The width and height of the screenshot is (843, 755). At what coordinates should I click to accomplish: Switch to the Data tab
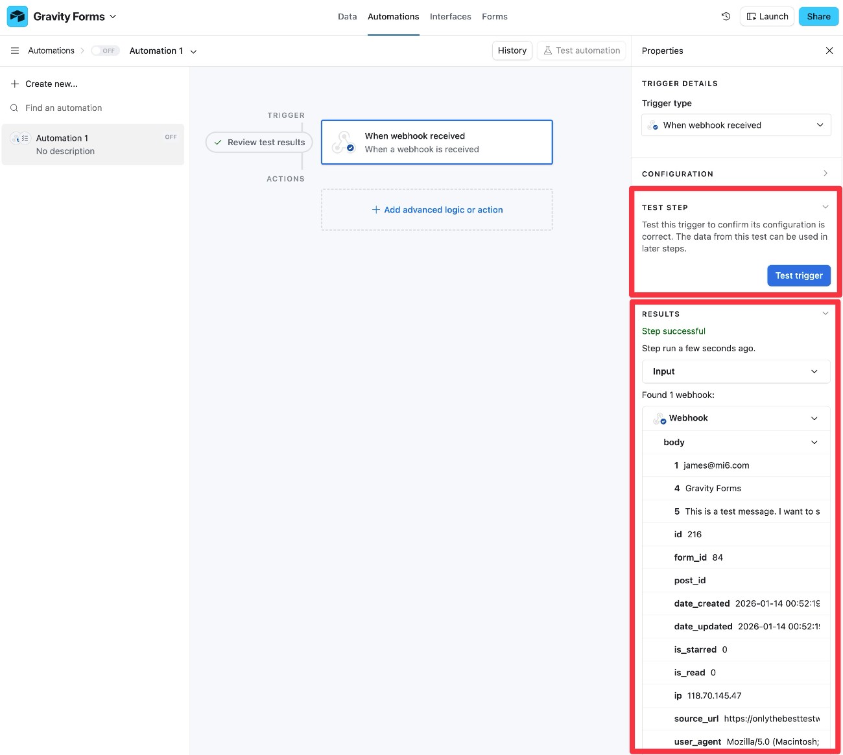348,16
